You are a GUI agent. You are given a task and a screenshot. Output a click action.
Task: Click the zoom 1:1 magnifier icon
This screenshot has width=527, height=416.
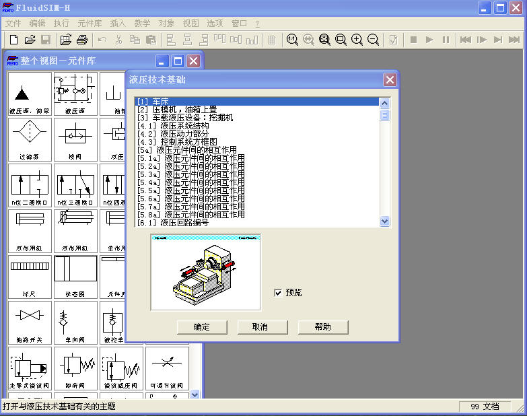(292, 40)
